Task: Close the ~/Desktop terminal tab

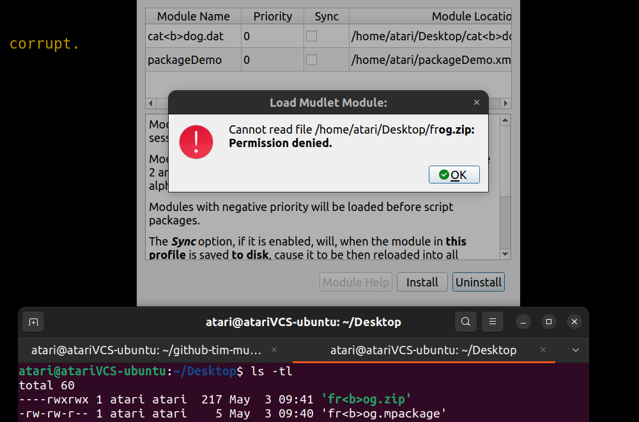Action: pos(543,350)
